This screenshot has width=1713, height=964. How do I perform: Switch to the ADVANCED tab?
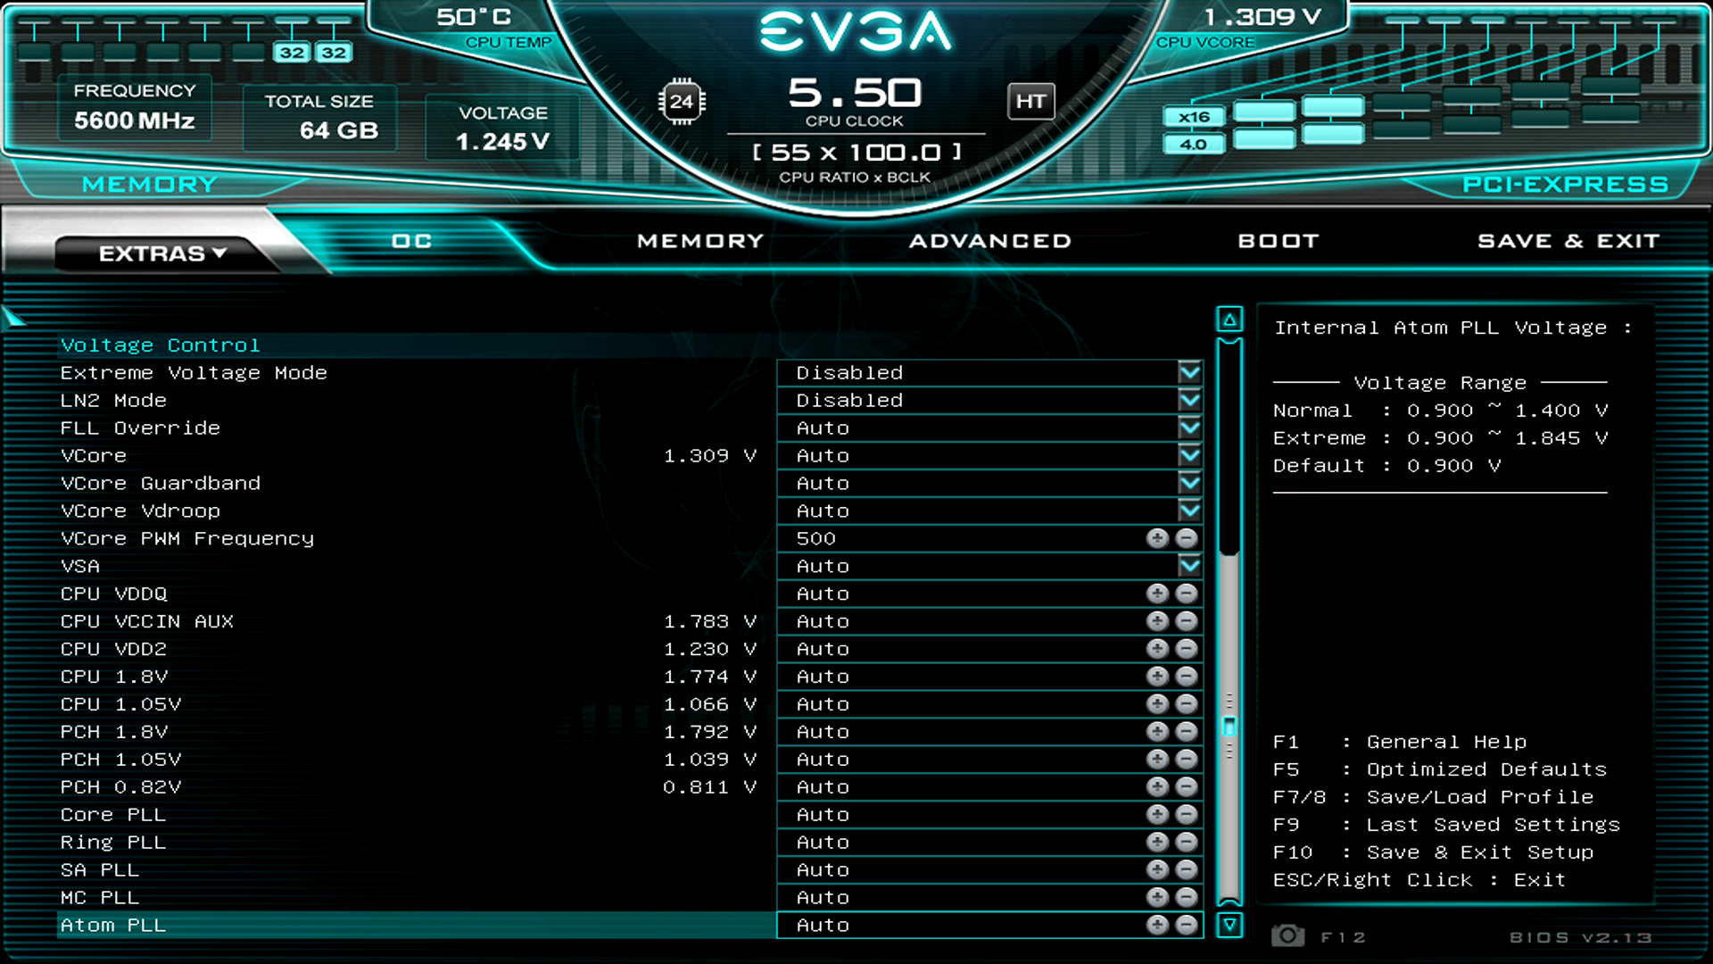[990, 240]
